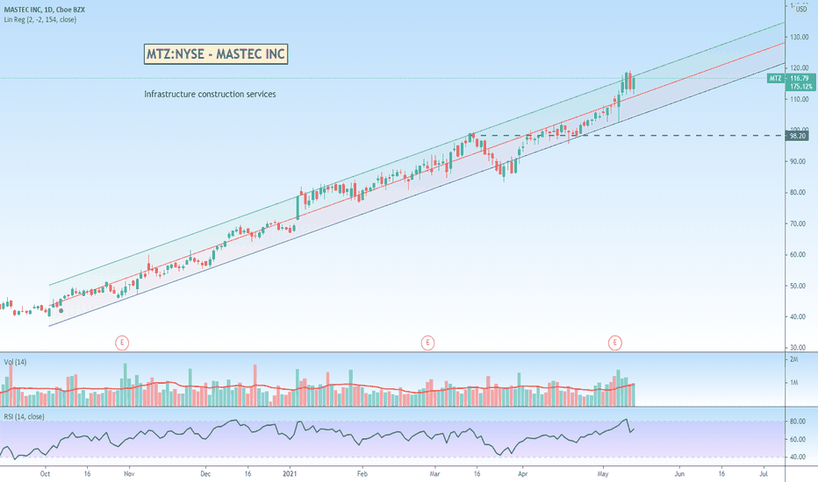Screen dimensions: 818x482
Task: Select the Lin Reg indicator legend
Action: 40,20
